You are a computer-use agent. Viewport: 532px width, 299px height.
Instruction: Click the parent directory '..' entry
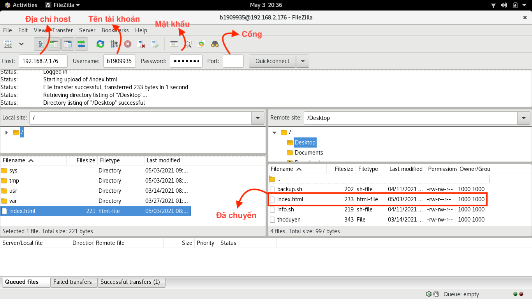point(379,179)
